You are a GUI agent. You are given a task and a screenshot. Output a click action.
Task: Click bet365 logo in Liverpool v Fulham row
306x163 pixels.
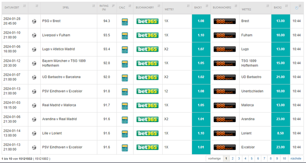(x=147, y=35)
